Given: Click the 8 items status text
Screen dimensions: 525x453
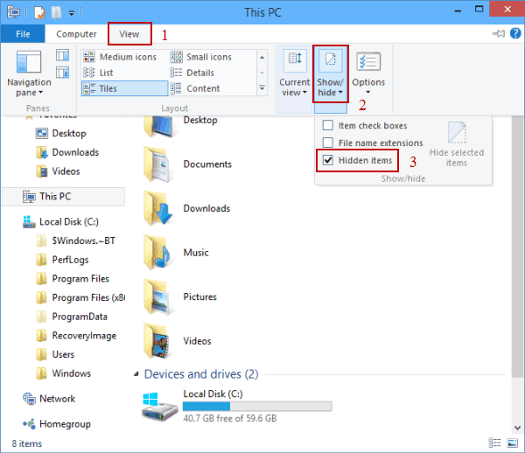Looking at the screenshot, I should 27,443.
